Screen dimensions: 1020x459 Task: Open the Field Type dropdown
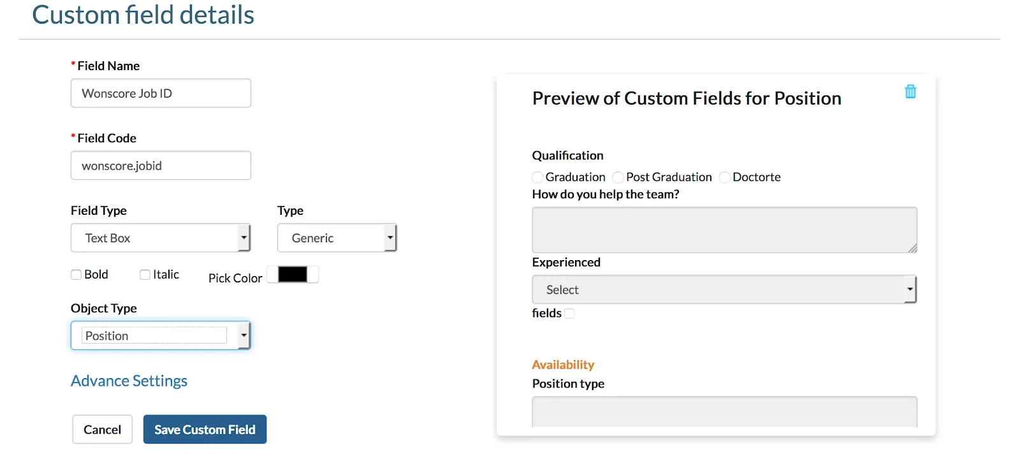point(160,238)
